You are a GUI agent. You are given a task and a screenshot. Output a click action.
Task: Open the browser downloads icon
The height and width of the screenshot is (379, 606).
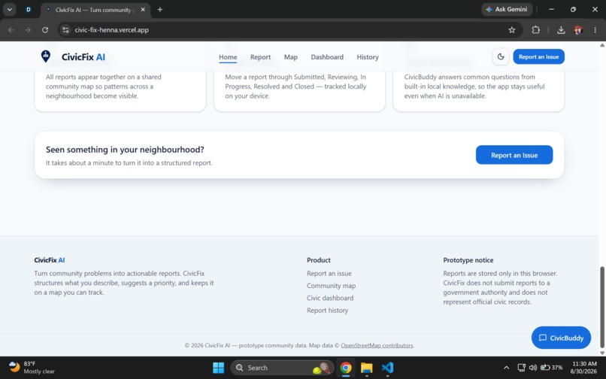tap(561, 30)
